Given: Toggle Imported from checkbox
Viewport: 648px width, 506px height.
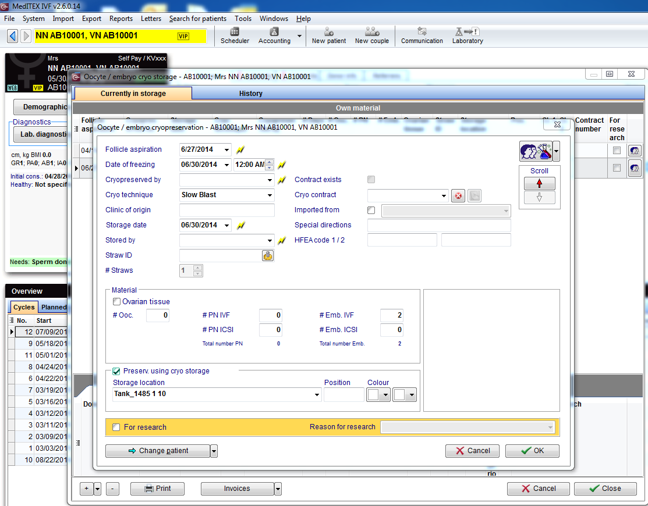Looking at the screenshot, I should point(371,210).
